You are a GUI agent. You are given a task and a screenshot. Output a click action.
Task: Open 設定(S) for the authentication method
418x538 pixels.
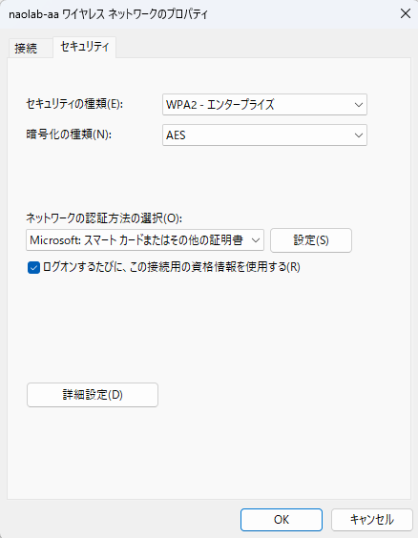click(311, 240)
